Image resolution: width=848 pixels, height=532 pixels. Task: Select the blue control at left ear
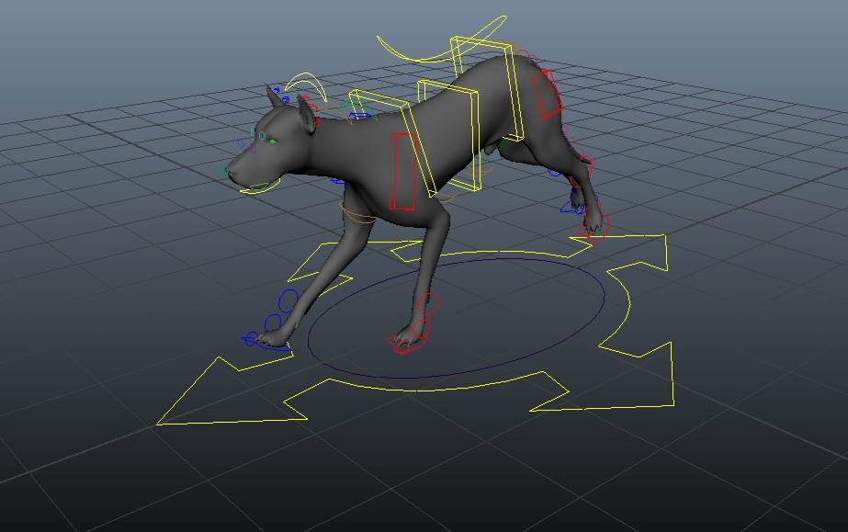pos(286,100)
